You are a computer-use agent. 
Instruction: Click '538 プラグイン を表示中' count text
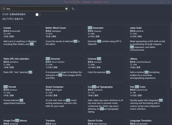pyautogui.click(x=13, y=19)
